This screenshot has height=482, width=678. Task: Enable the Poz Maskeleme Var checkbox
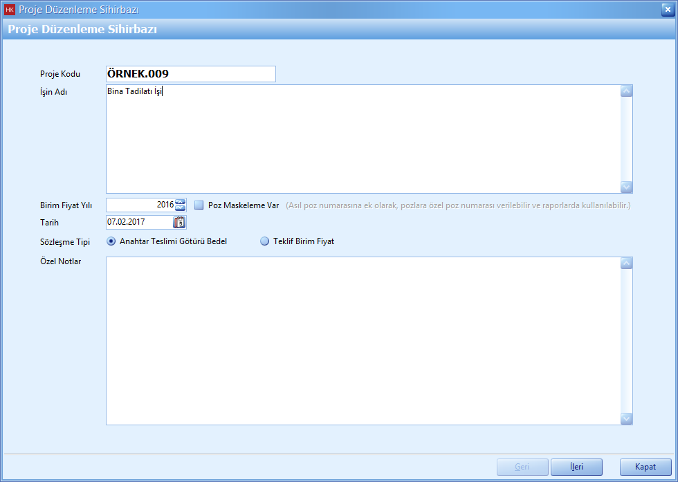click(199, 205)
